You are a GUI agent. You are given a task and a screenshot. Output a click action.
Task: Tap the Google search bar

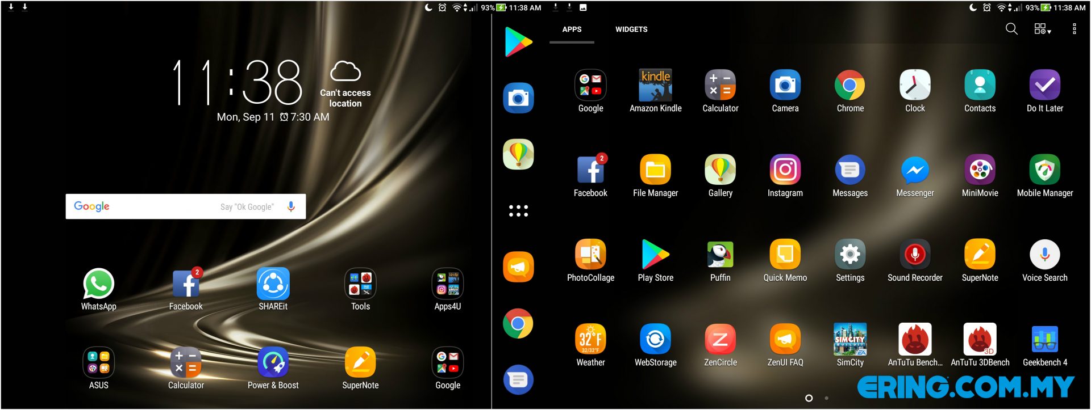click(x=186, y=206)
